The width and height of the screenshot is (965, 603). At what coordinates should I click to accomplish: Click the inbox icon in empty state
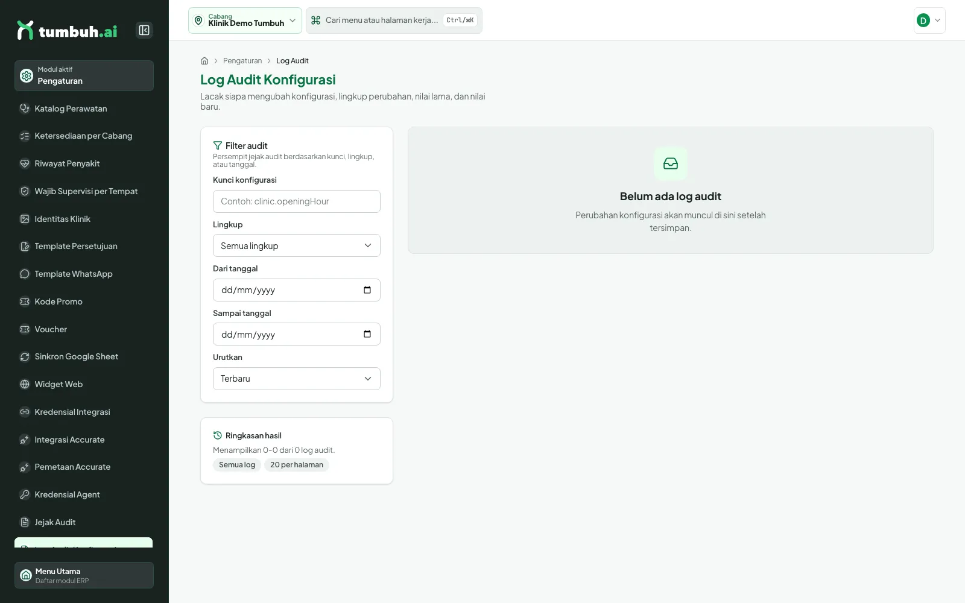tap(671, 163)
